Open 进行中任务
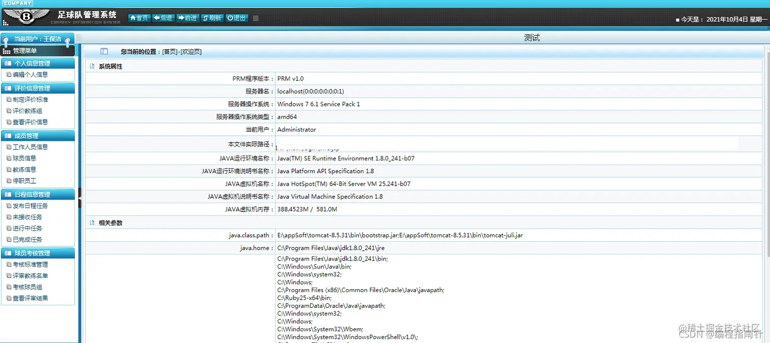Screen dimensions: 770x343 (x=28, y=228)
